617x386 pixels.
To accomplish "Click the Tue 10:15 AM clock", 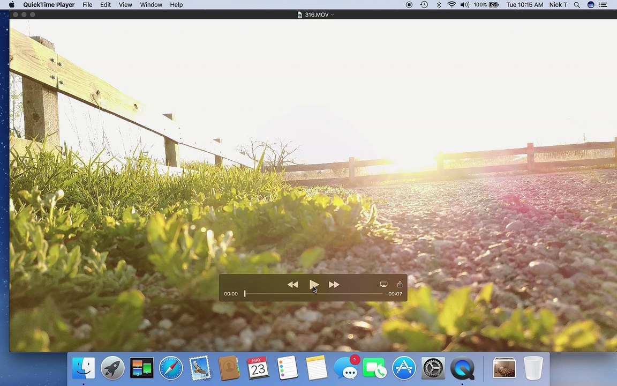I will pos(524,5).
